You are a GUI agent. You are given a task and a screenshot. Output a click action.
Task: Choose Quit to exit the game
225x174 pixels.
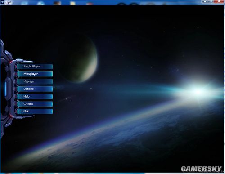(x=35, y=111)
